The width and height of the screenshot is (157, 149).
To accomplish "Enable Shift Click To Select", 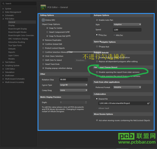I will click(43, 60).
